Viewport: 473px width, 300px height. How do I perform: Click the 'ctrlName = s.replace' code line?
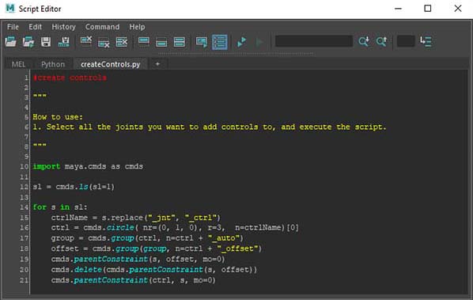click(136, 218)
